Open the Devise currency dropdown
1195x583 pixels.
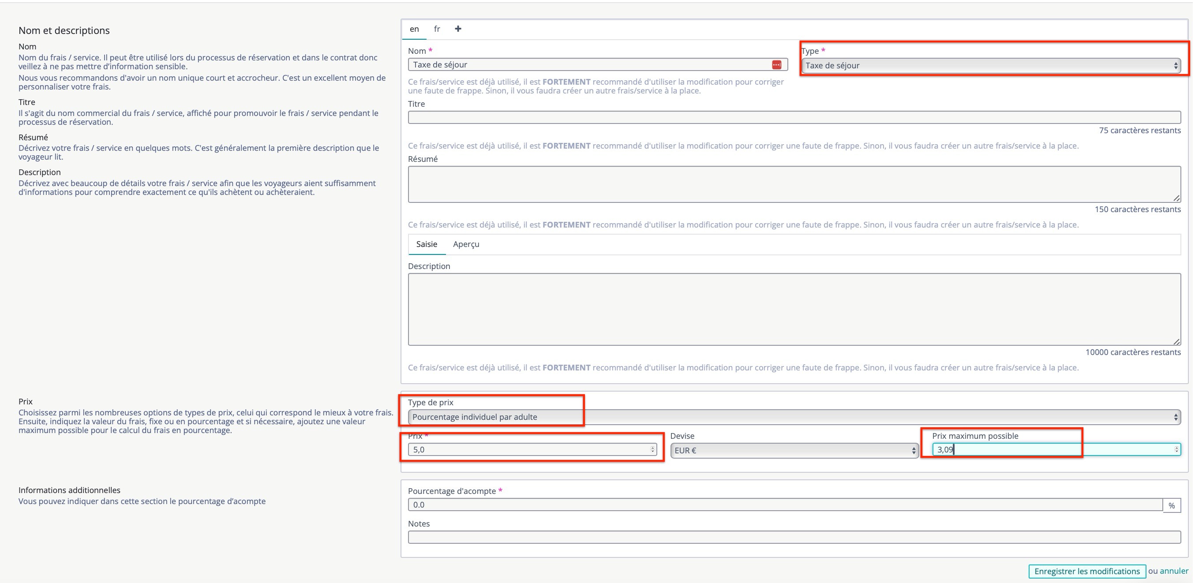tap(794, 450)
